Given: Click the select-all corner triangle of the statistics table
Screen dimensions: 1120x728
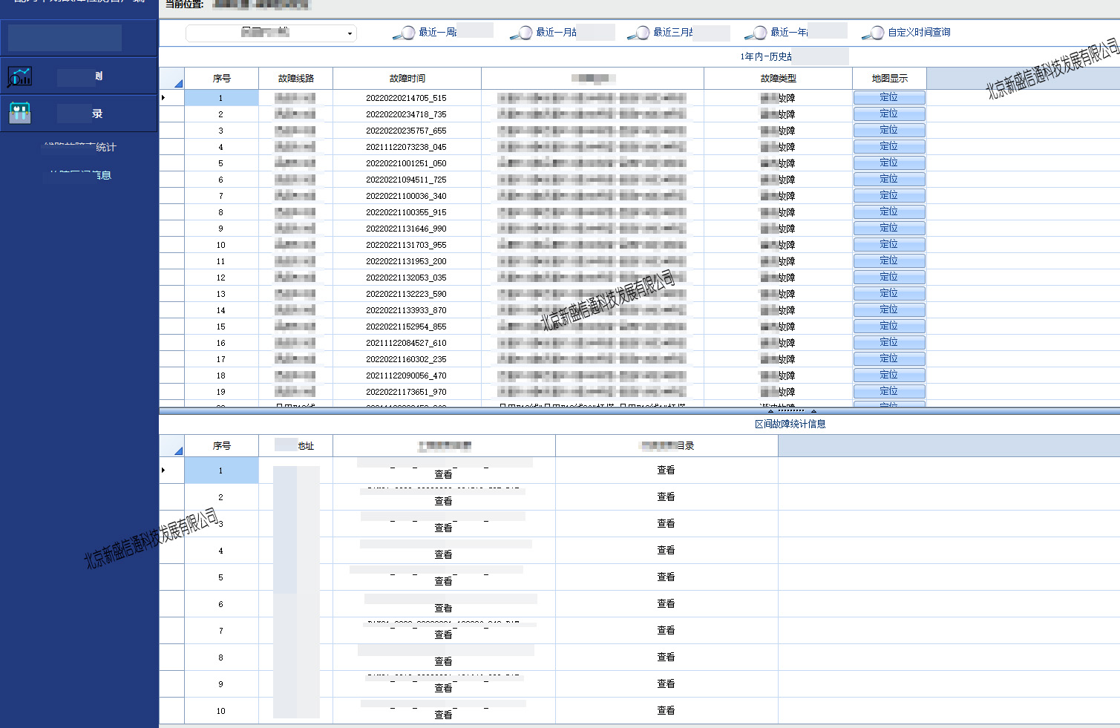Looking at the screenshot, I should [x=178, y=450].
